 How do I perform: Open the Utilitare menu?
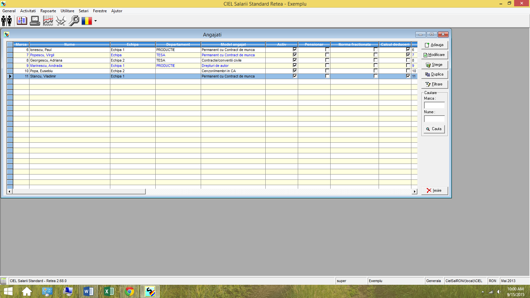click(x=67, y=11)
